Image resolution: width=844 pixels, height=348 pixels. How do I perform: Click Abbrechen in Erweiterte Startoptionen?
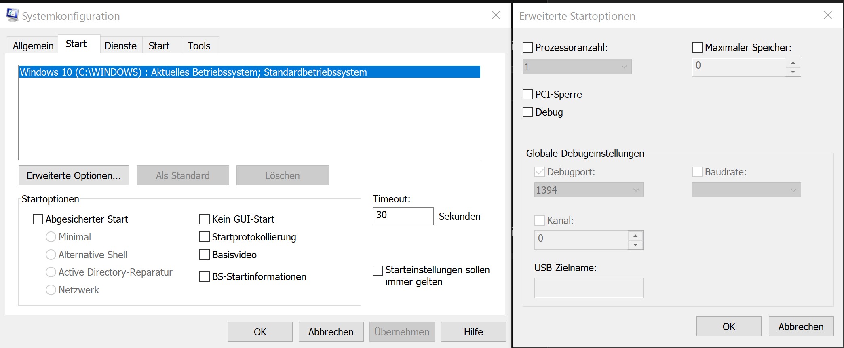801,327
